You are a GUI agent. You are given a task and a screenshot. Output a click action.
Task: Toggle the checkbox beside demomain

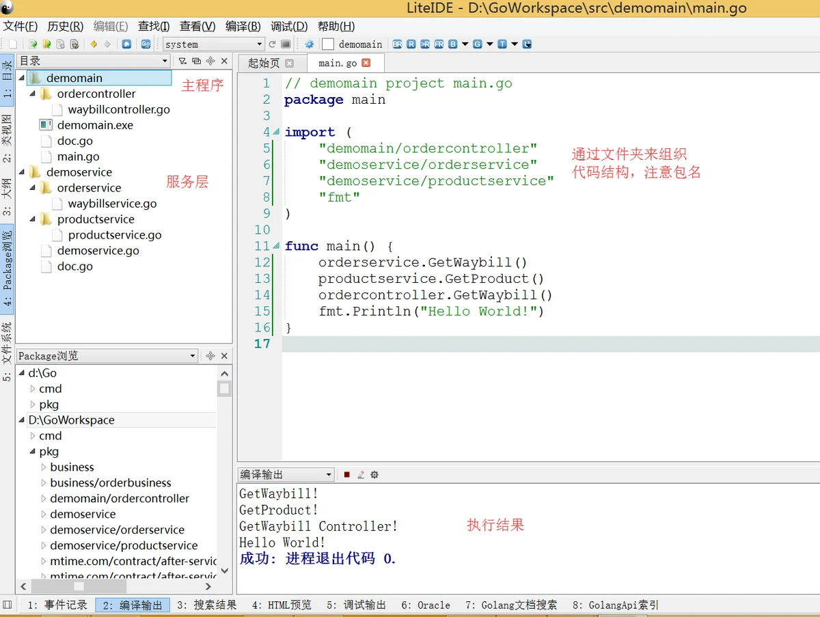[x=328, y=44]
